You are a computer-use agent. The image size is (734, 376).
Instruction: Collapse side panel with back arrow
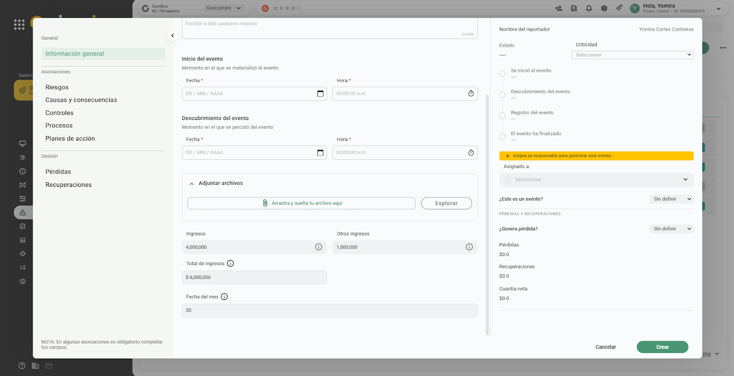pos(172,36)
